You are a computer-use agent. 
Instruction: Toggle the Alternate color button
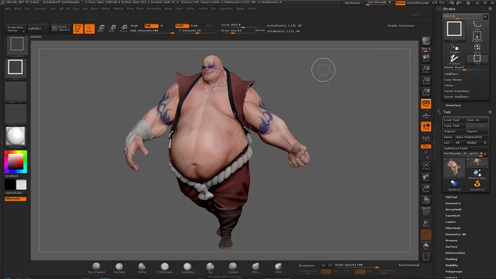[15, 199]
